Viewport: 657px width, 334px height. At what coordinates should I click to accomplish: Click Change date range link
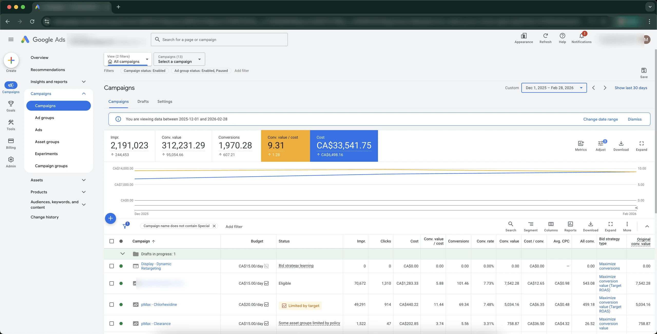[x=601, y=119]
